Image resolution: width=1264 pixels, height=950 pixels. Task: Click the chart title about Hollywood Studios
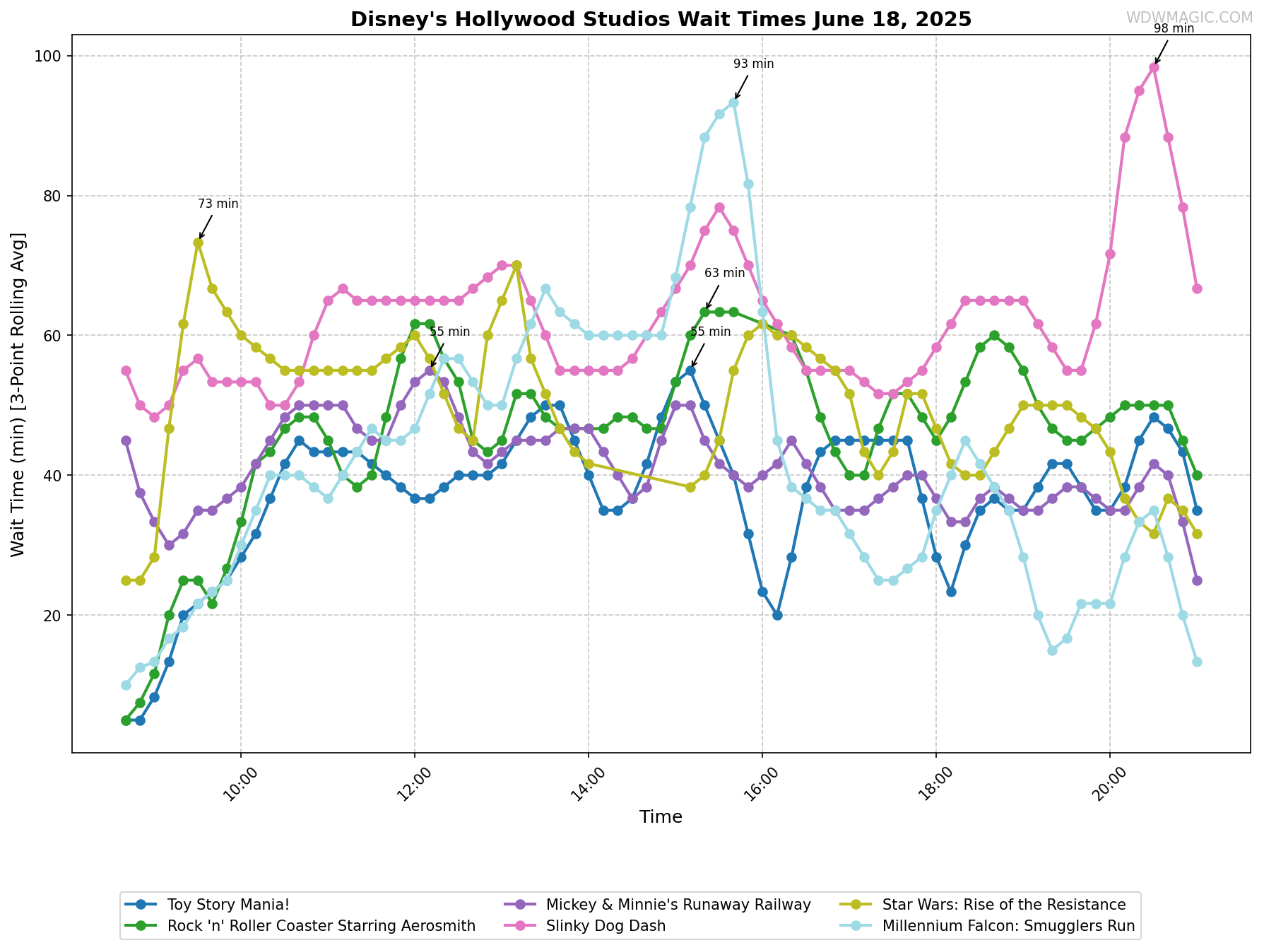coord(661,19)
